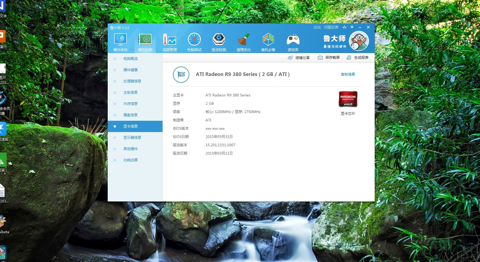Click the ATI Radeon R9 380 Series heading
The image size is (480, 262).
[x=243, y=74]
